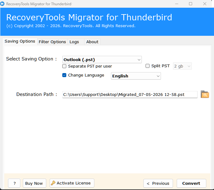Close the Migrator for Thunderbird window
Viewport: 214px width, 190px height.
click(x=205, y=4)
